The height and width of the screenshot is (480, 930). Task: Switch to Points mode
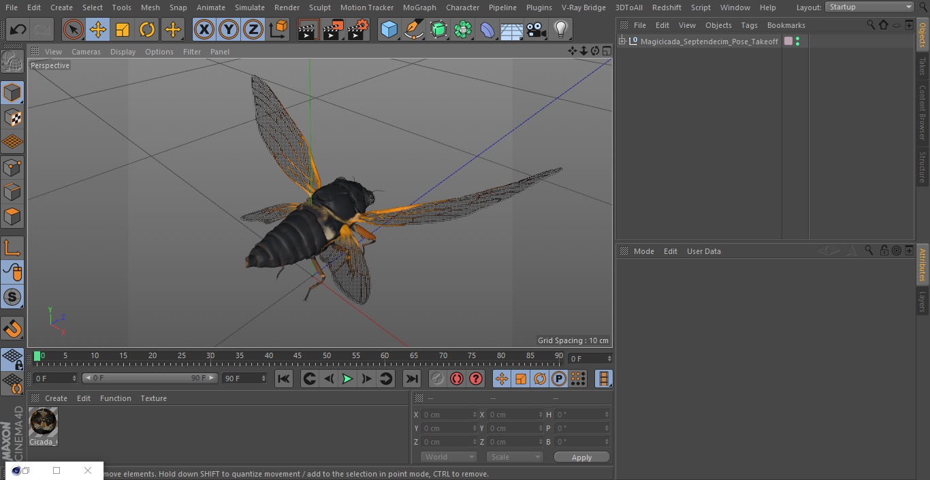12,167
